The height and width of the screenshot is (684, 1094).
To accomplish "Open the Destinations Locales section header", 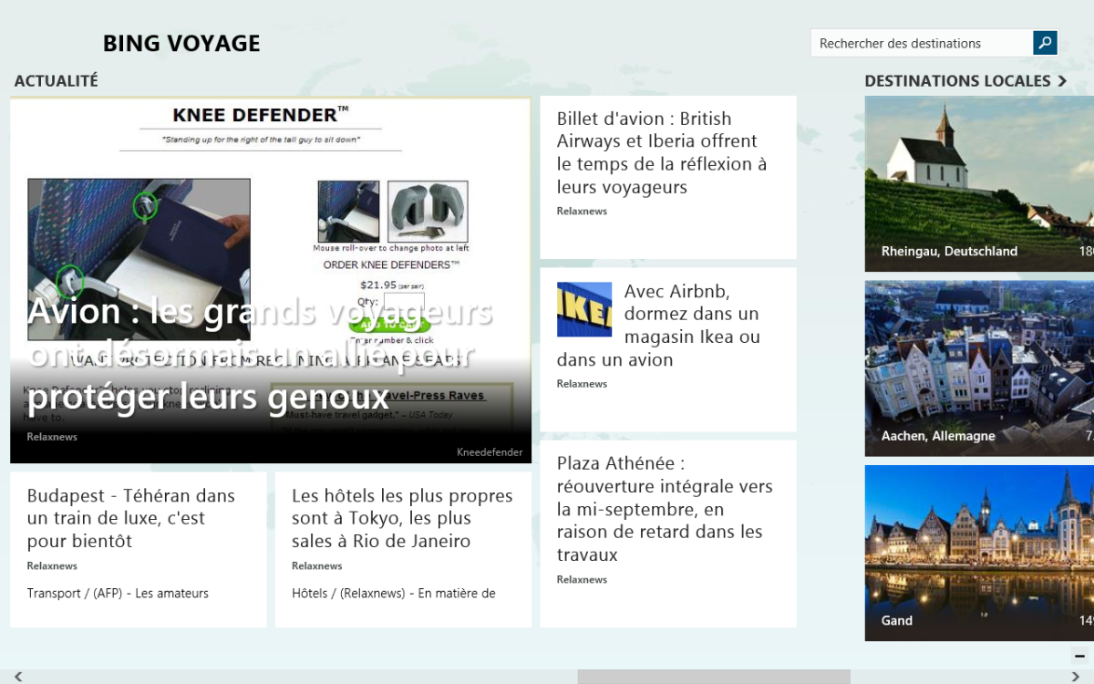I will pos(965,81).
